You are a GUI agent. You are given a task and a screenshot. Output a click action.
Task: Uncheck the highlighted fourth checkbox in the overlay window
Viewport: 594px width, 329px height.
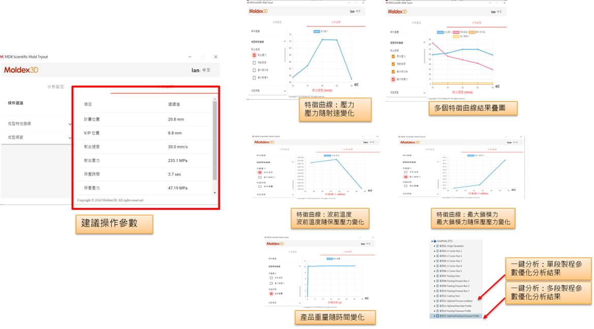(x=393, y=80)
